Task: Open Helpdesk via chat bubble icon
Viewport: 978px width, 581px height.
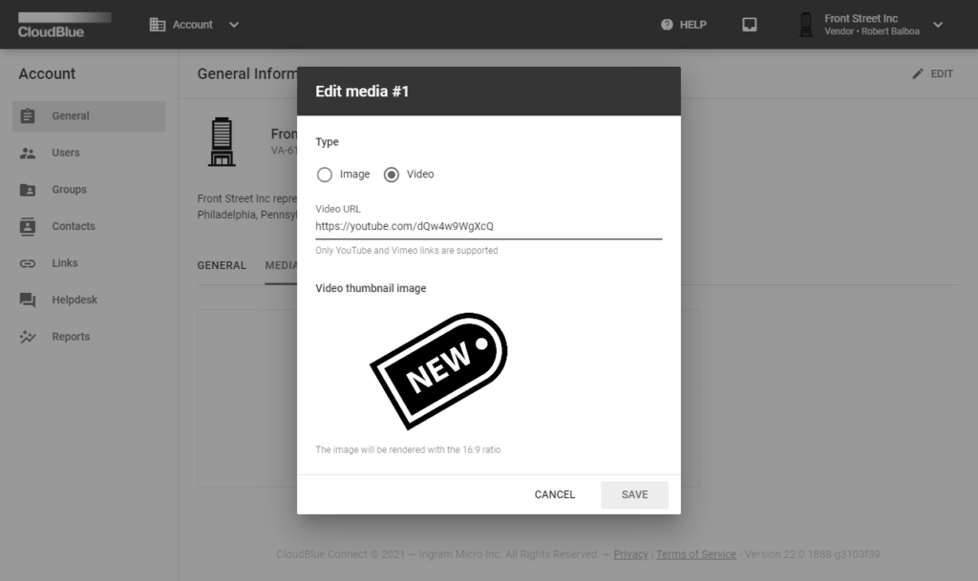Action: (28, 301)
